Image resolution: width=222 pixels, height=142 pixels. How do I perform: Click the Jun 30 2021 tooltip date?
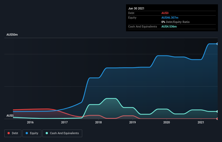[x=136, y=8]
